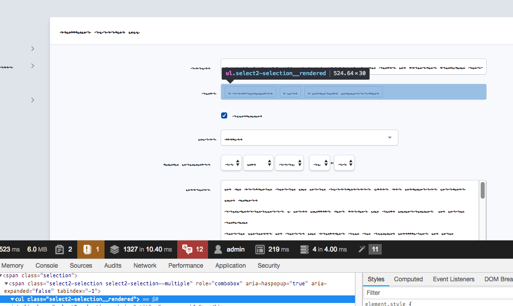The image size is (513, 306).
Task: Click the timer icon showing 219 ms
Action: click(261, 249)
